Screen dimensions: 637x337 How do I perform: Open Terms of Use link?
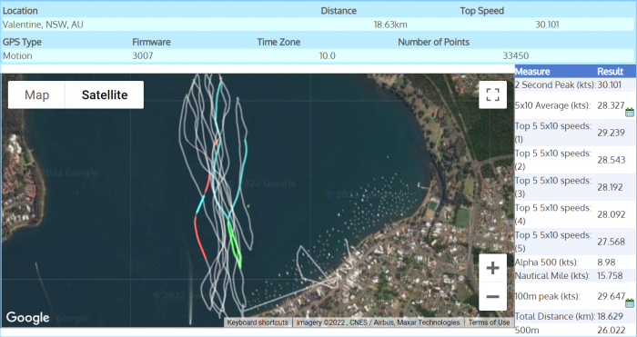pyautogui.click(x=489, y=322)
